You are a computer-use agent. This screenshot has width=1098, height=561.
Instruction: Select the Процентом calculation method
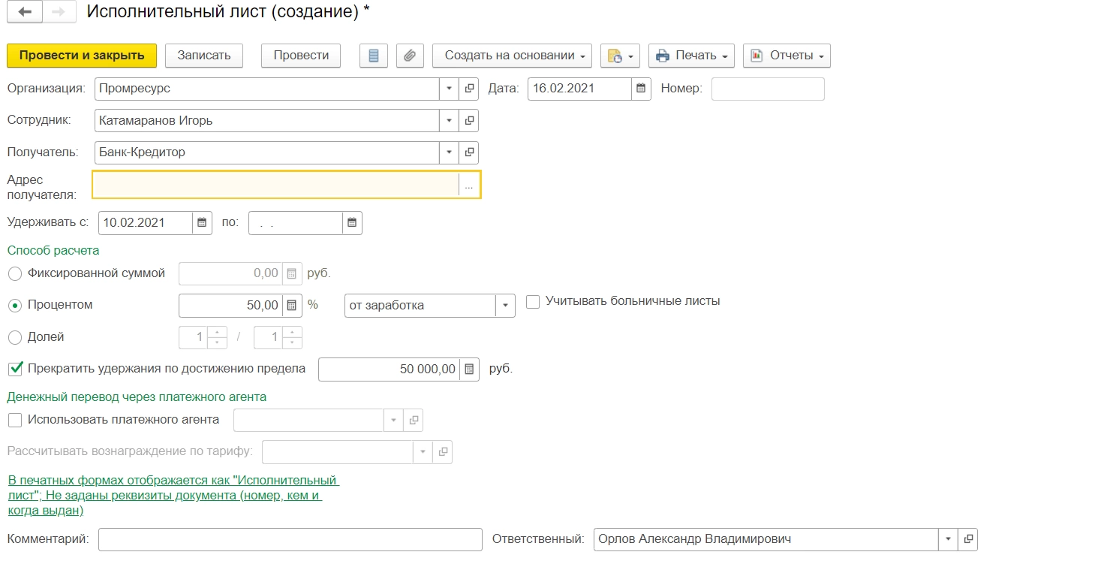point(15,306)
